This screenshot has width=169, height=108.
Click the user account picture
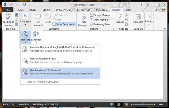tap(163, 10)
